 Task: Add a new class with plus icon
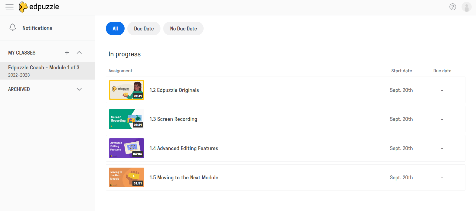67,52
